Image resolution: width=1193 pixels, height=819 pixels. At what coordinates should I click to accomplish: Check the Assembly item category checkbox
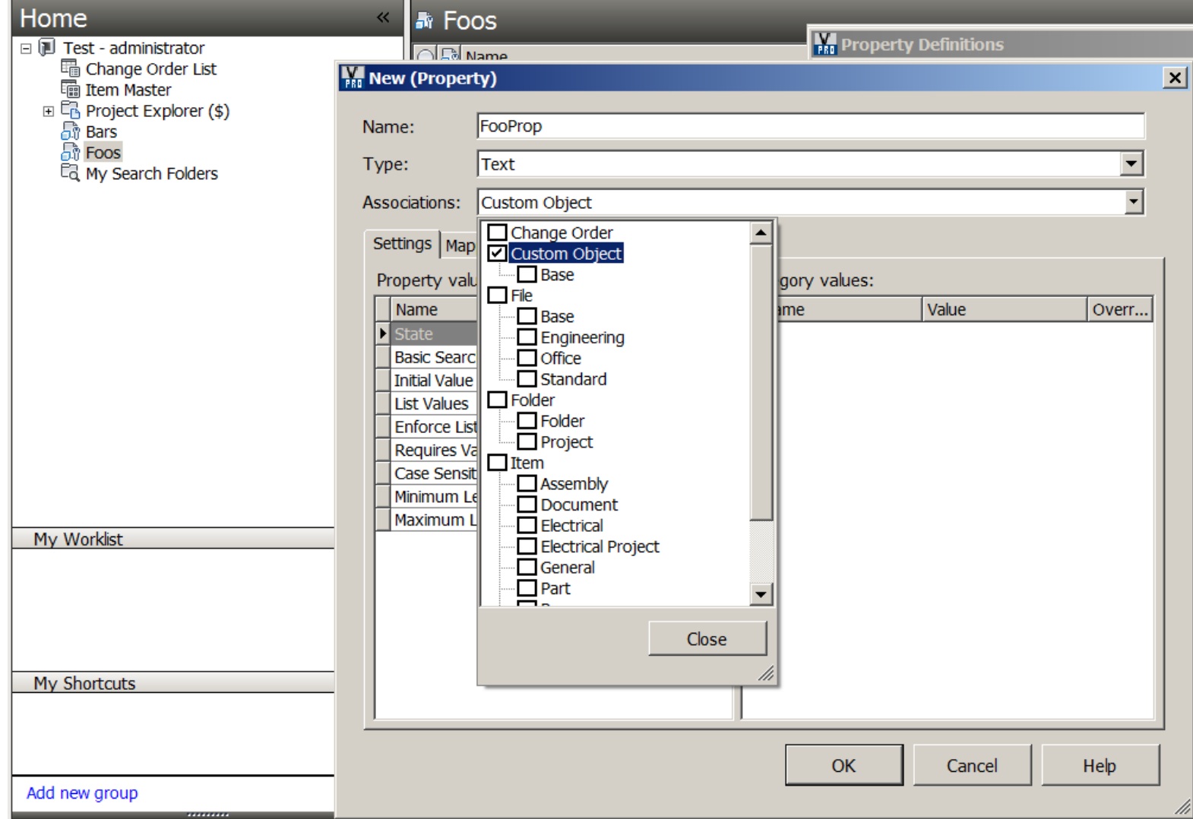[527, 483]
